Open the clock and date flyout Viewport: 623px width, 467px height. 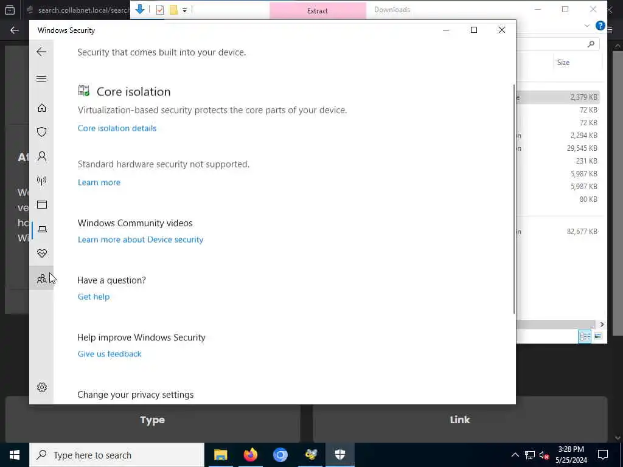(571, 455)
